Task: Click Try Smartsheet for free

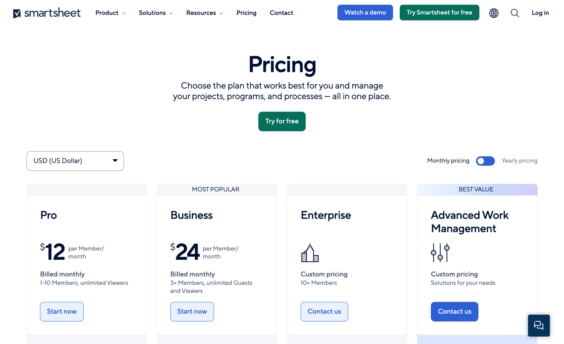Action: coord(439,13)
